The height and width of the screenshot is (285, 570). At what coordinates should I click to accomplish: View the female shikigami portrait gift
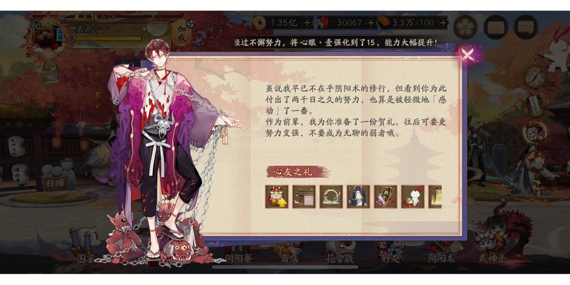click(359, 197)
